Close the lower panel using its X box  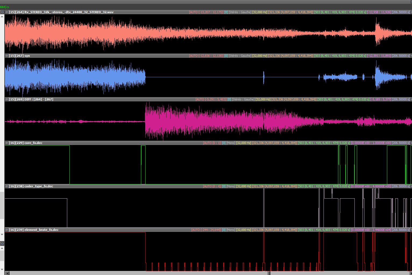click(x=2, y=244)
